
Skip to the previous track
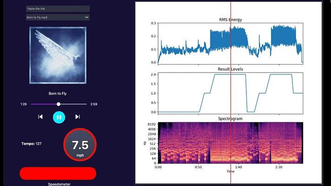click(x=40, y=117)
